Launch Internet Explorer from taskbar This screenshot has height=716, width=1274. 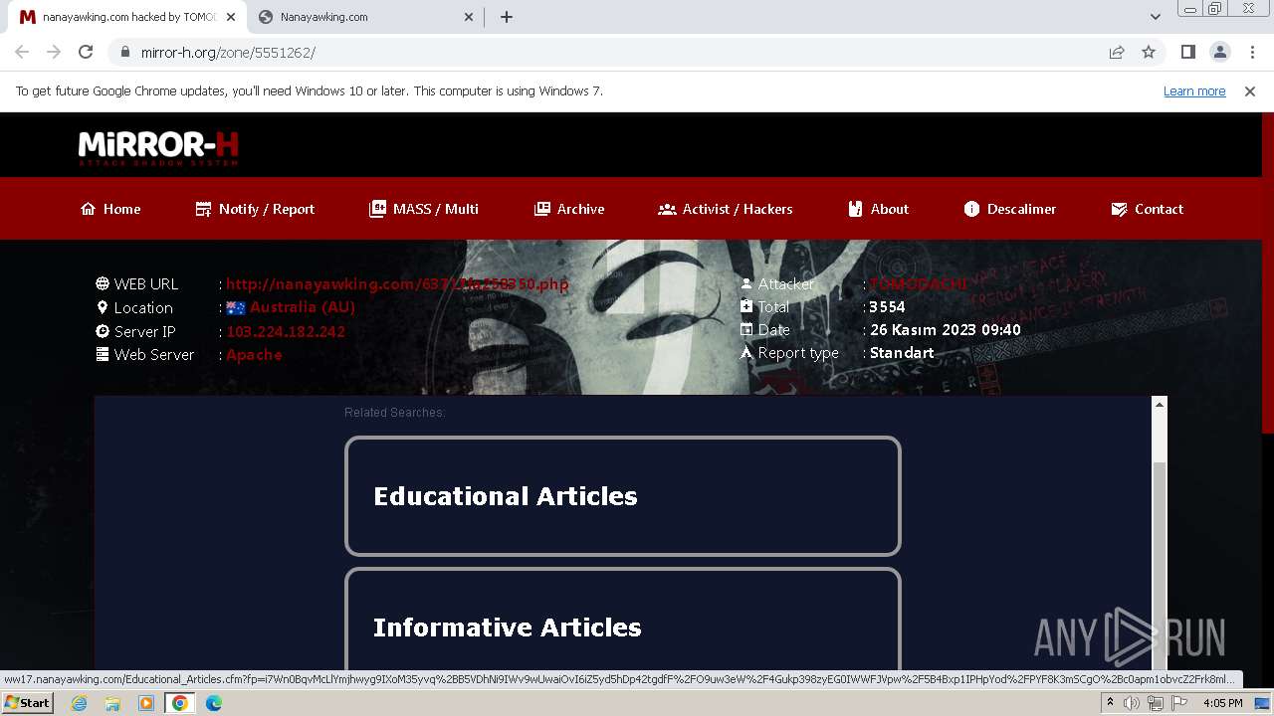[x=79, y=703]
